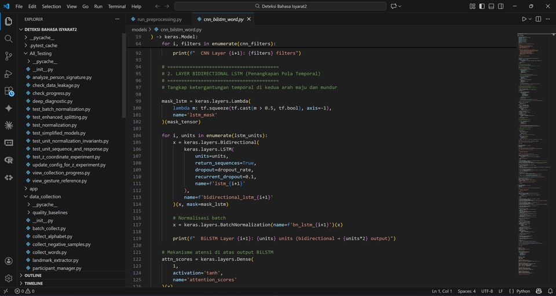Open the Accounts icon
The image size is (556, 296).
(9, 261)
